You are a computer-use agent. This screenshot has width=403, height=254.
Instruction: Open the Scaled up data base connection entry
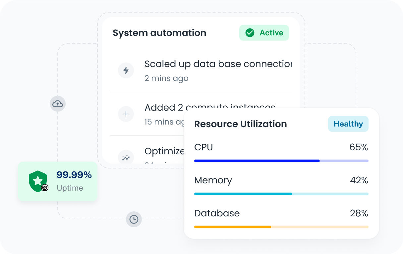coord(218,64)
